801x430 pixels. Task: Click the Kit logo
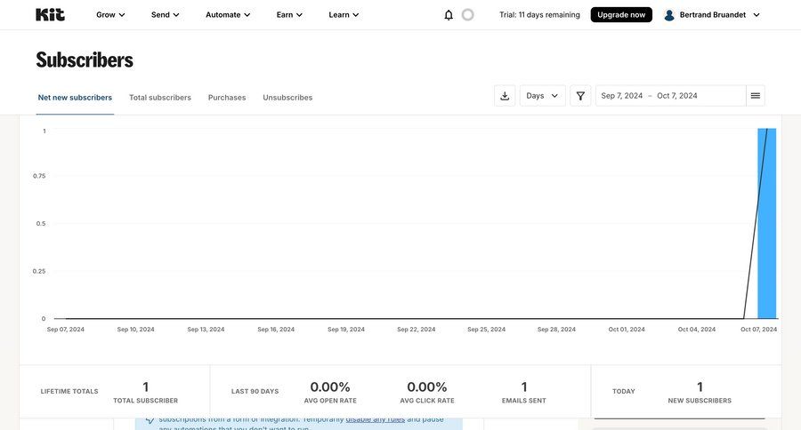coord(50,15)
